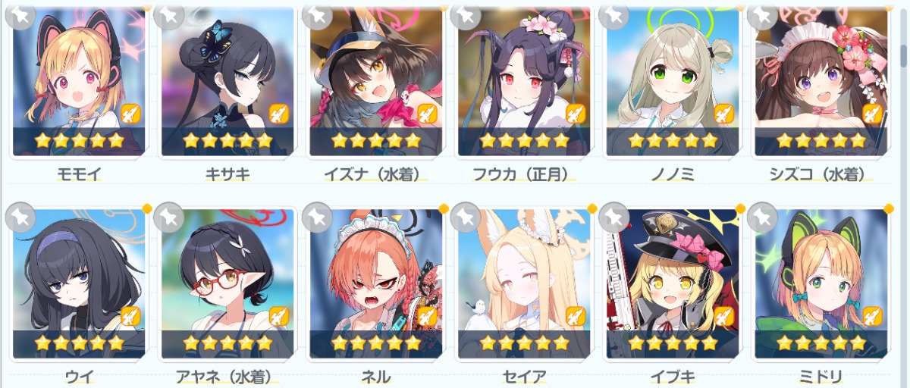Click the pin icon on ミドリ card
The height and width of the screenshot is (388, 910).
[x=763, y=217]
